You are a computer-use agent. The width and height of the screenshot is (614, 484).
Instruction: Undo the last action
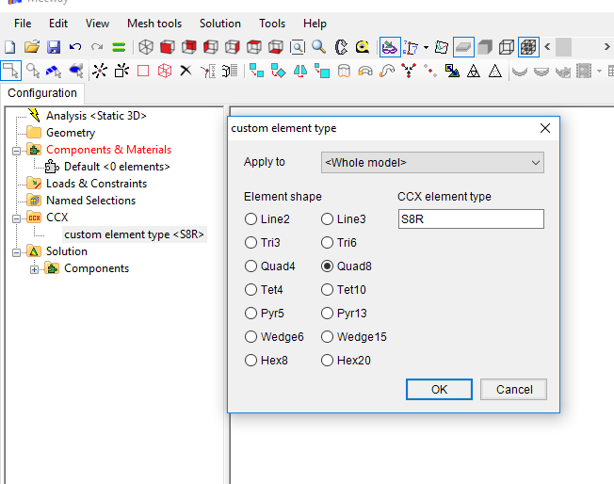point(74,47)
